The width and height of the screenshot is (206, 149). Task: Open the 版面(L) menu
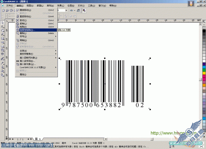click(40, 6)
